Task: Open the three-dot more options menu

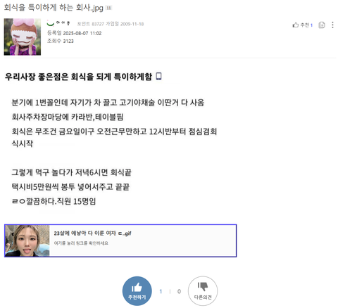Action: tap(332, 25)
